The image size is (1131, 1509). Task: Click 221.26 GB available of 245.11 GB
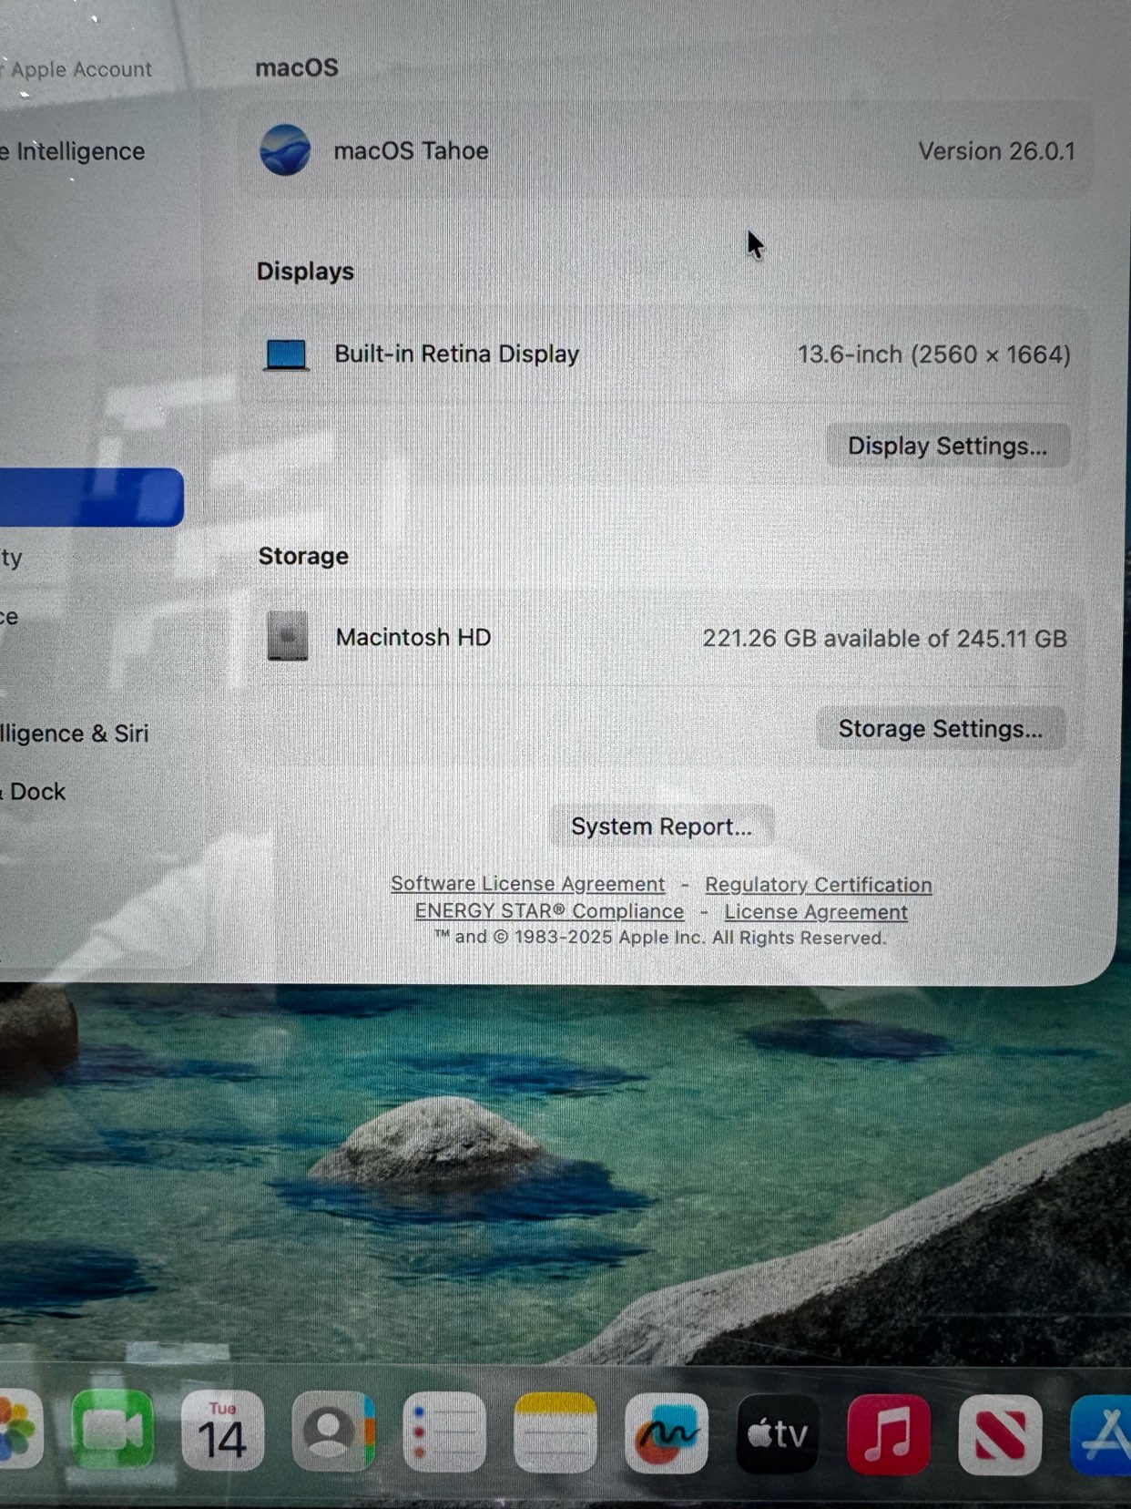click(884, 638)
